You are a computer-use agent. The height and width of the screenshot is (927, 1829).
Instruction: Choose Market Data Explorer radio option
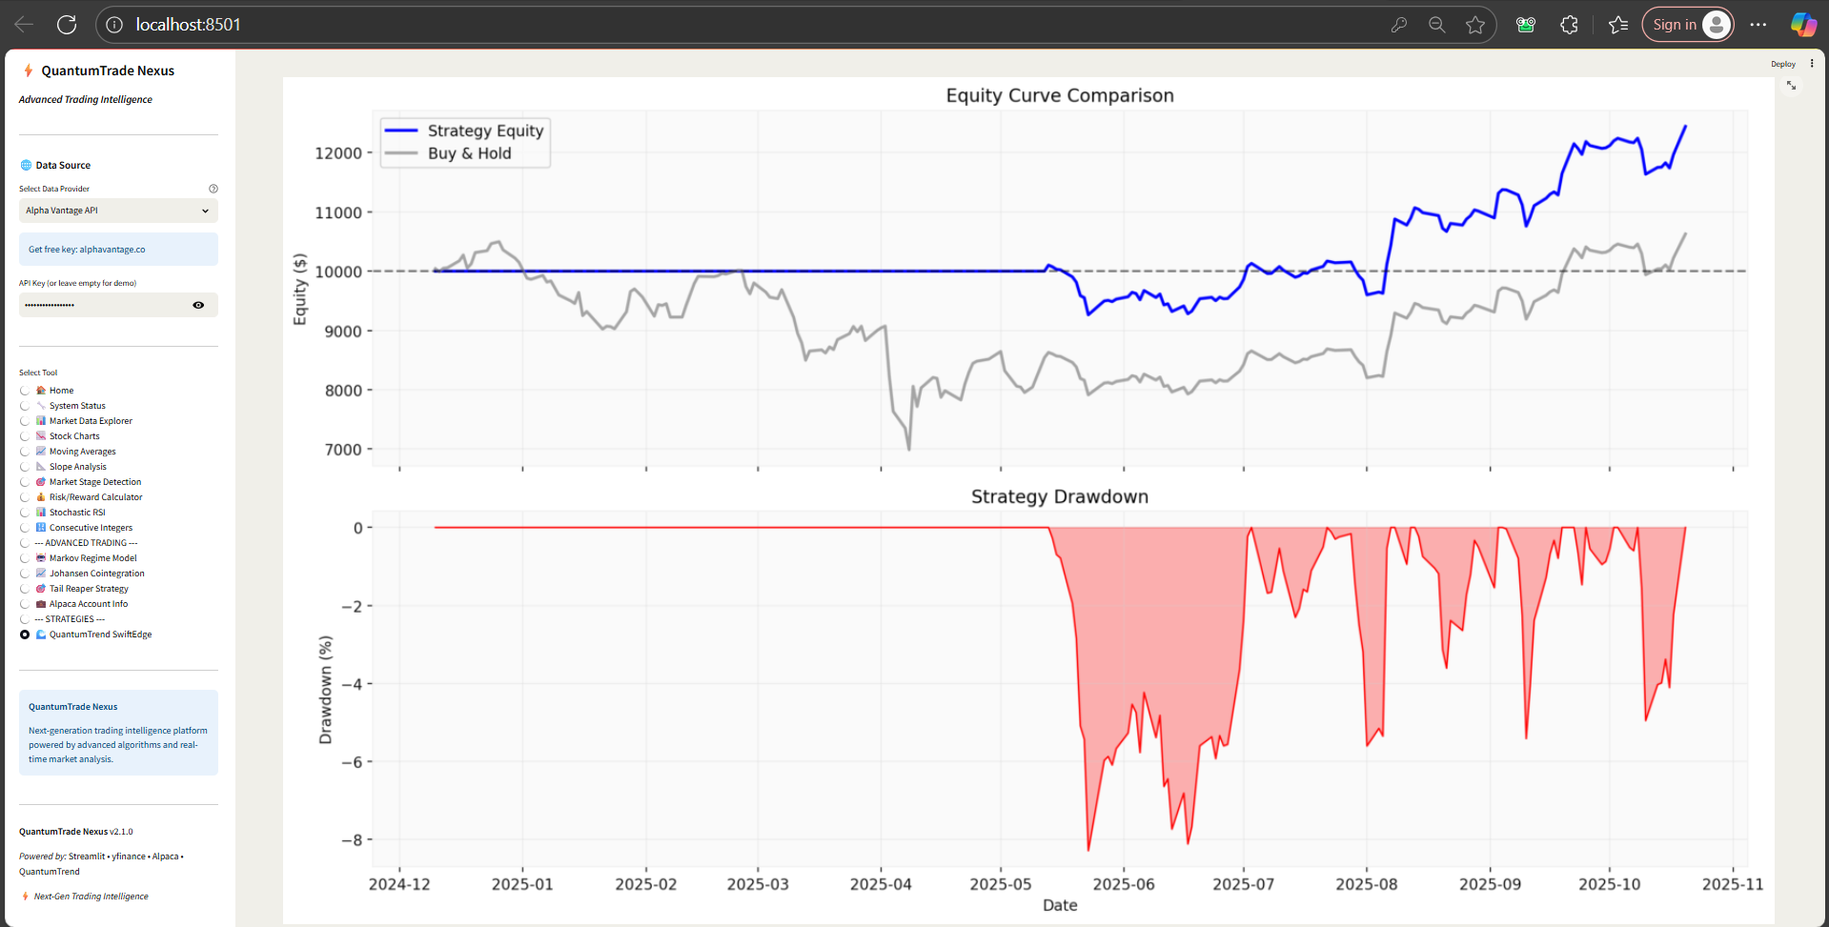coord(25,421)
